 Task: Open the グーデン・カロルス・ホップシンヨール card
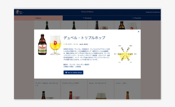coord(47,89)
